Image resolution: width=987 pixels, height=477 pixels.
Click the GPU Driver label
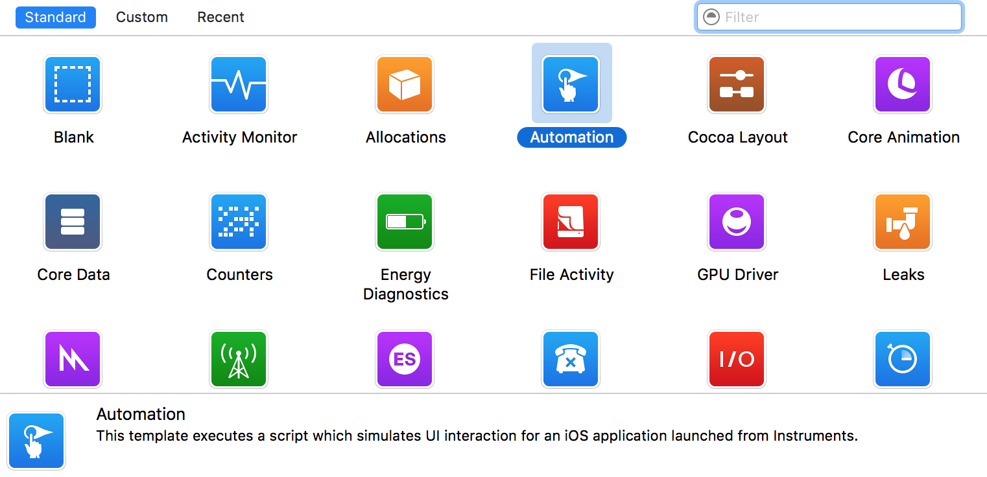pyautogui.click(x=737, y=275)
